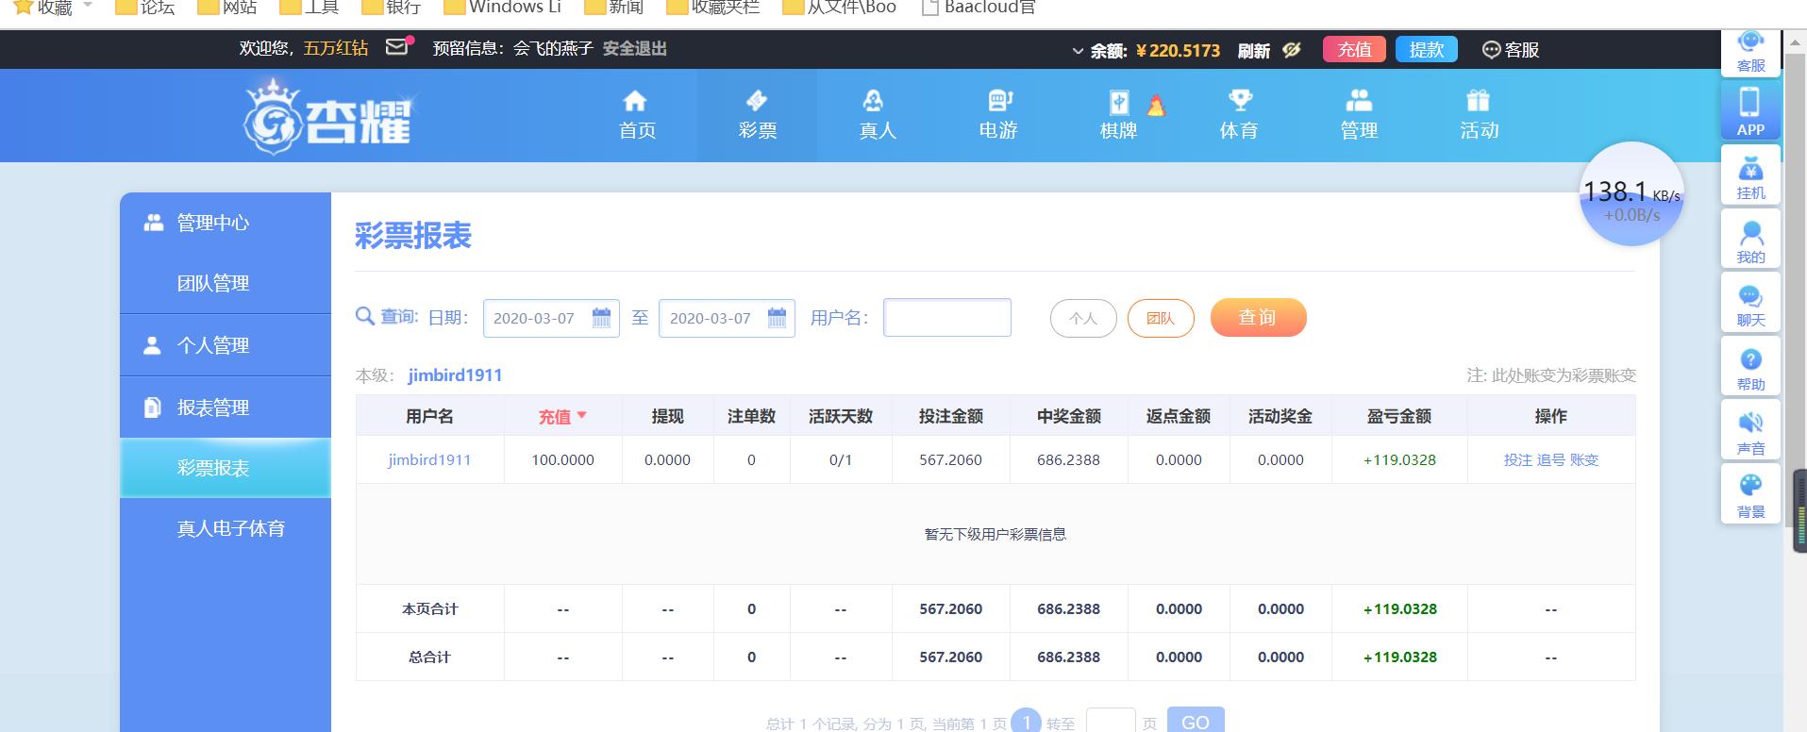Toggle 声音 sound in right panel
1807x732 pixels.
click(x=1750, y=431)
